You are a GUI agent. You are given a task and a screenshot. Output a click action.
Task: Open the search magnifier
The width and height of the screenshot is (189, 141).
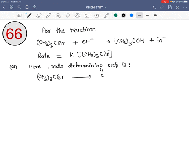coord(19,7)
